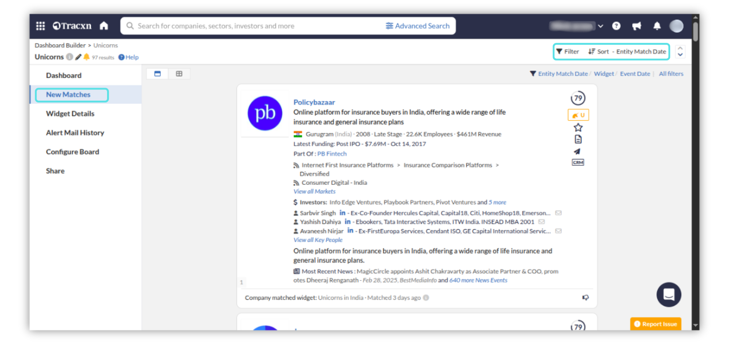Screen dimensions: 729x348
Task: Go to Tracxn home icon
Action: (104, 26)
